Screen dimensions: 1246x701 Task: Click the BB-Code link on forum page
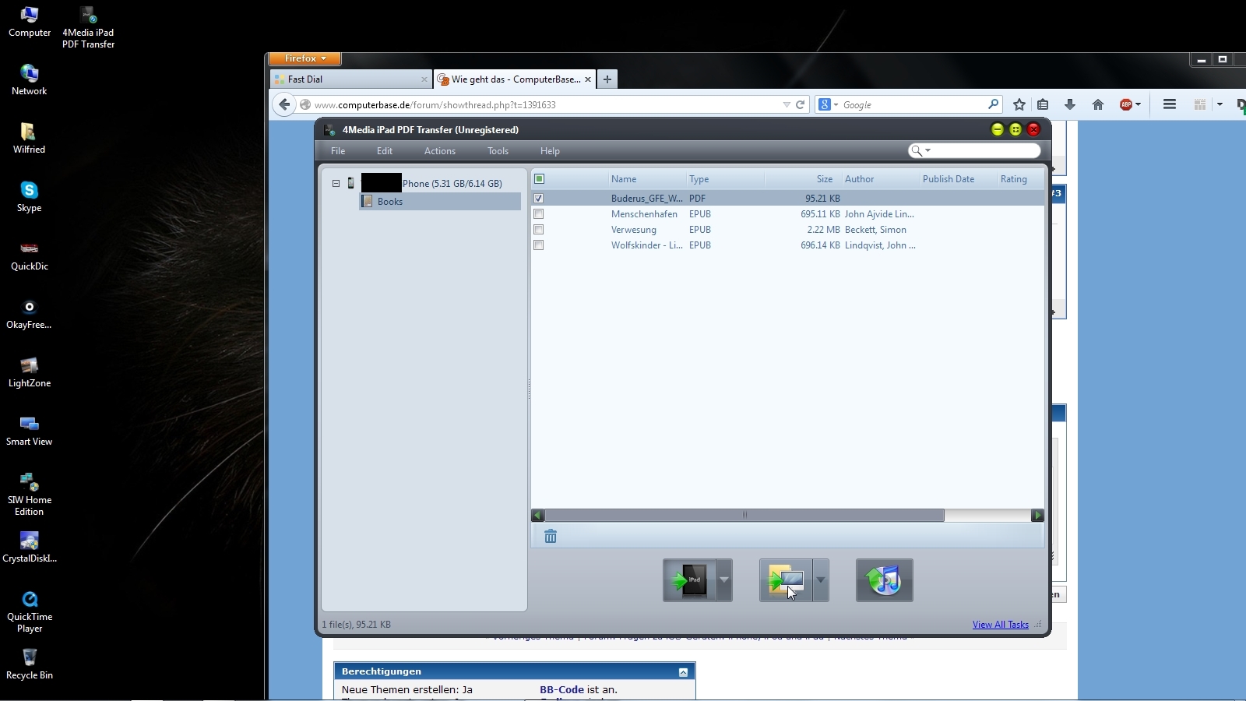(561, 689)
